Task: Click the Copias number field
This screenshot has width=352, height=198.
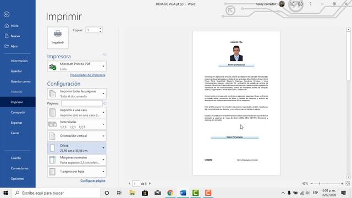Action: [x=92, y=30]
